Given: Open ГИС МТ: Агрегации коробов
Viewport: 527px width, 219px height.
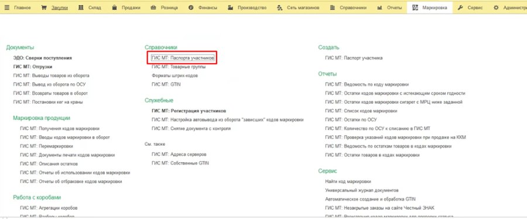Looking at the screenshot, I should tap(49, 208).
